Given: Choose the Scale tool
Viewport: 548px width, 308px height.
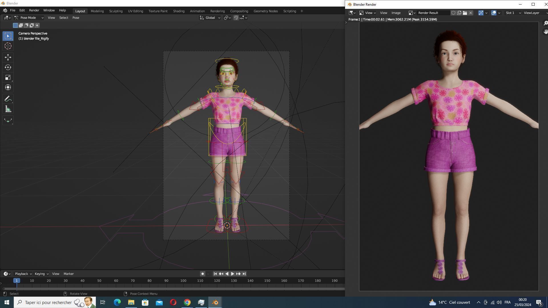Looking at the screenshot, I should (8, 77).
